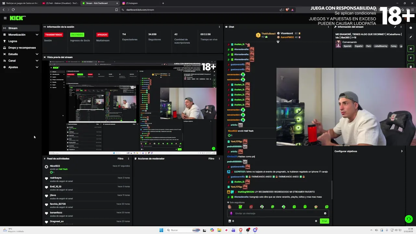Open chat settings gear icon
This screenshot has height=234, width=416.
coord(316,221)
